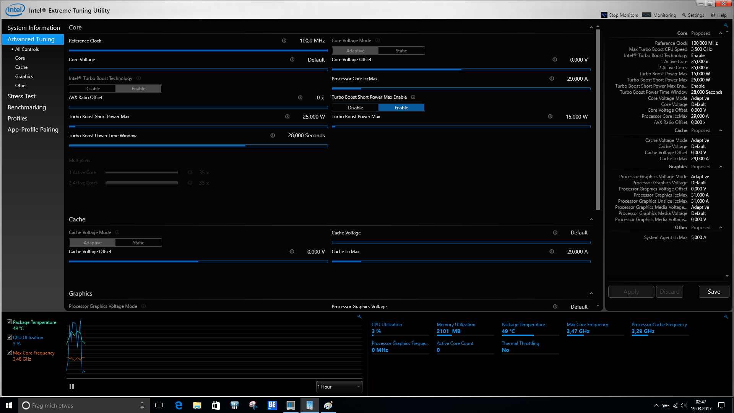Viewport: 734px width, 413px height.
Task: Click wrench icon above monitoring graph
Action: 359,317
